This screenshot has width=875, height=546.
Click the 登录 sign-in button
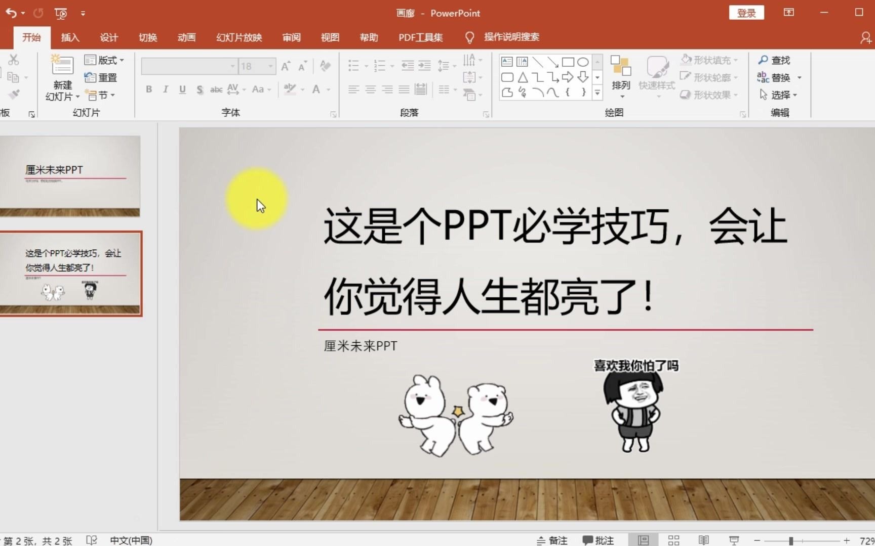[746, 13]
